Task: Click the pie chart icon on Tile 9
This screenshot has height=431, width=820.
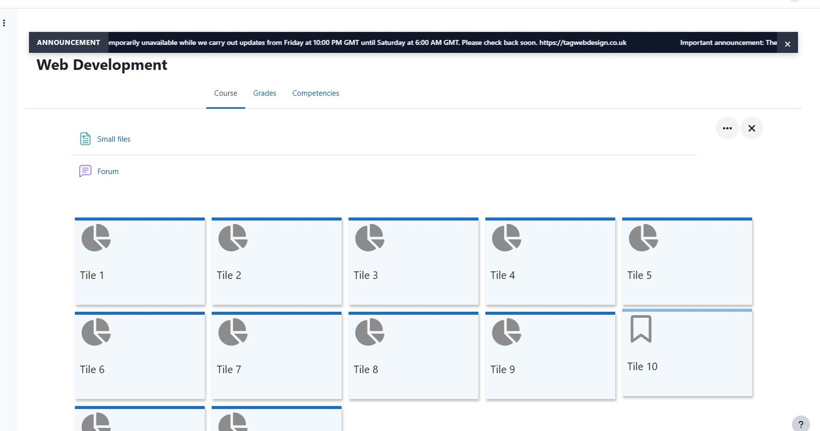Action: pos(506,332)
